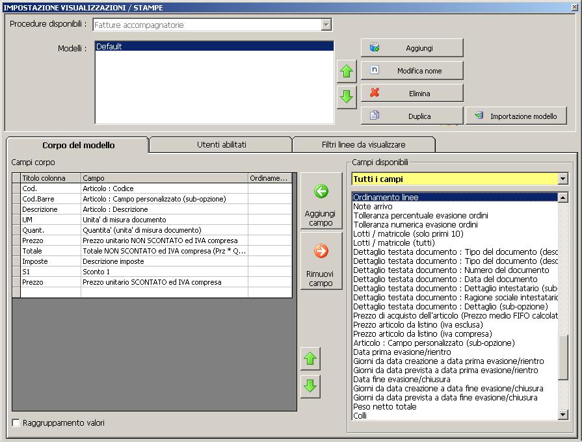Click the Elimina red X button

412,93
